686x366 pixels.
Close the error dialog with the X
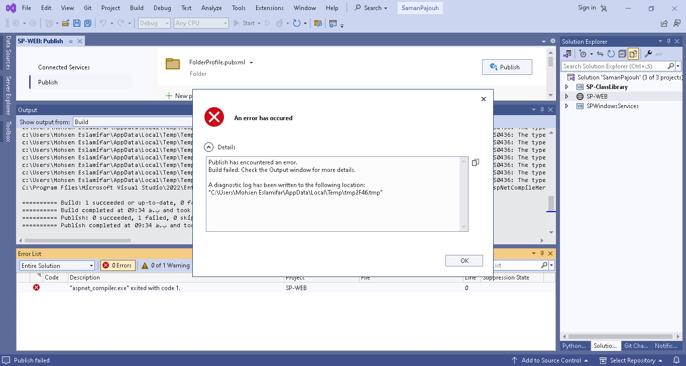pos(484,99)
